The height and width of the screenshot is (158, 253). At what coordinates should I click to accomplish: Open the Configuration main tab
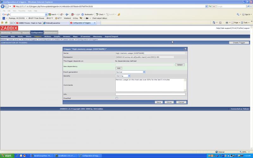(x=37, y=33)
